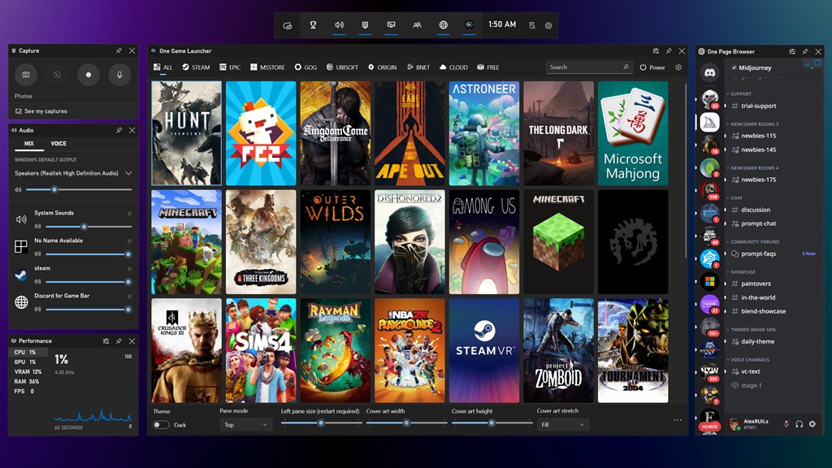
Task: Collapse the NEWCOMER ROOMS 3 category
Action: (752, 124)
